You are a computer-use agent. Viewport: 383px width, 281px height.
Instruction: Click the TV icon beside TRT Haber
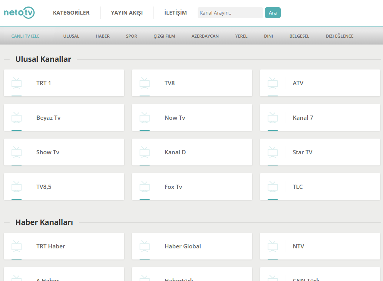coord(17,246)
